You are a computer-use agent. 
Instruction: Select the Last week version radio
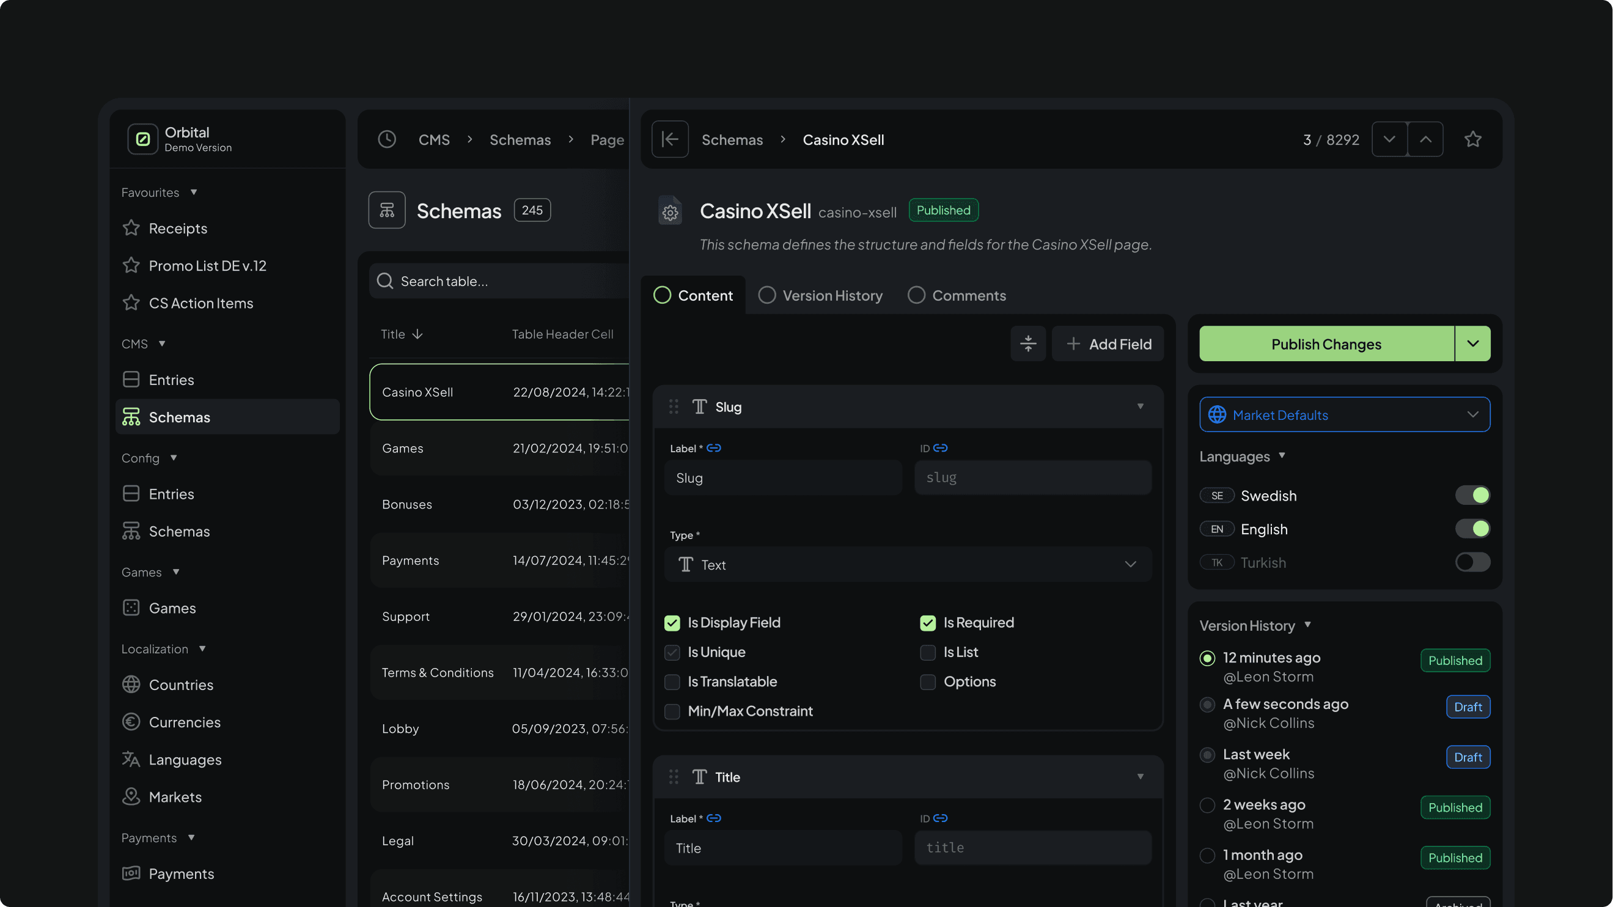coord(1207,755)
